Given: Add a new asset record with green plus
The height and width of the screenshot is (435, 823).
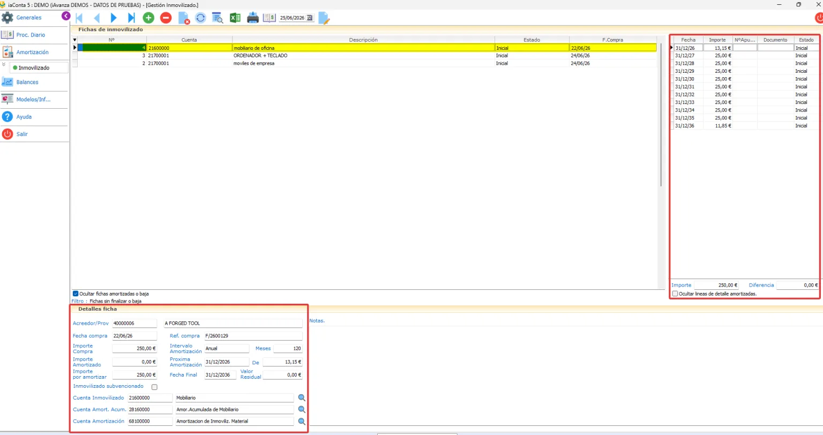Looking at the screenshot, I should point(148,18).
